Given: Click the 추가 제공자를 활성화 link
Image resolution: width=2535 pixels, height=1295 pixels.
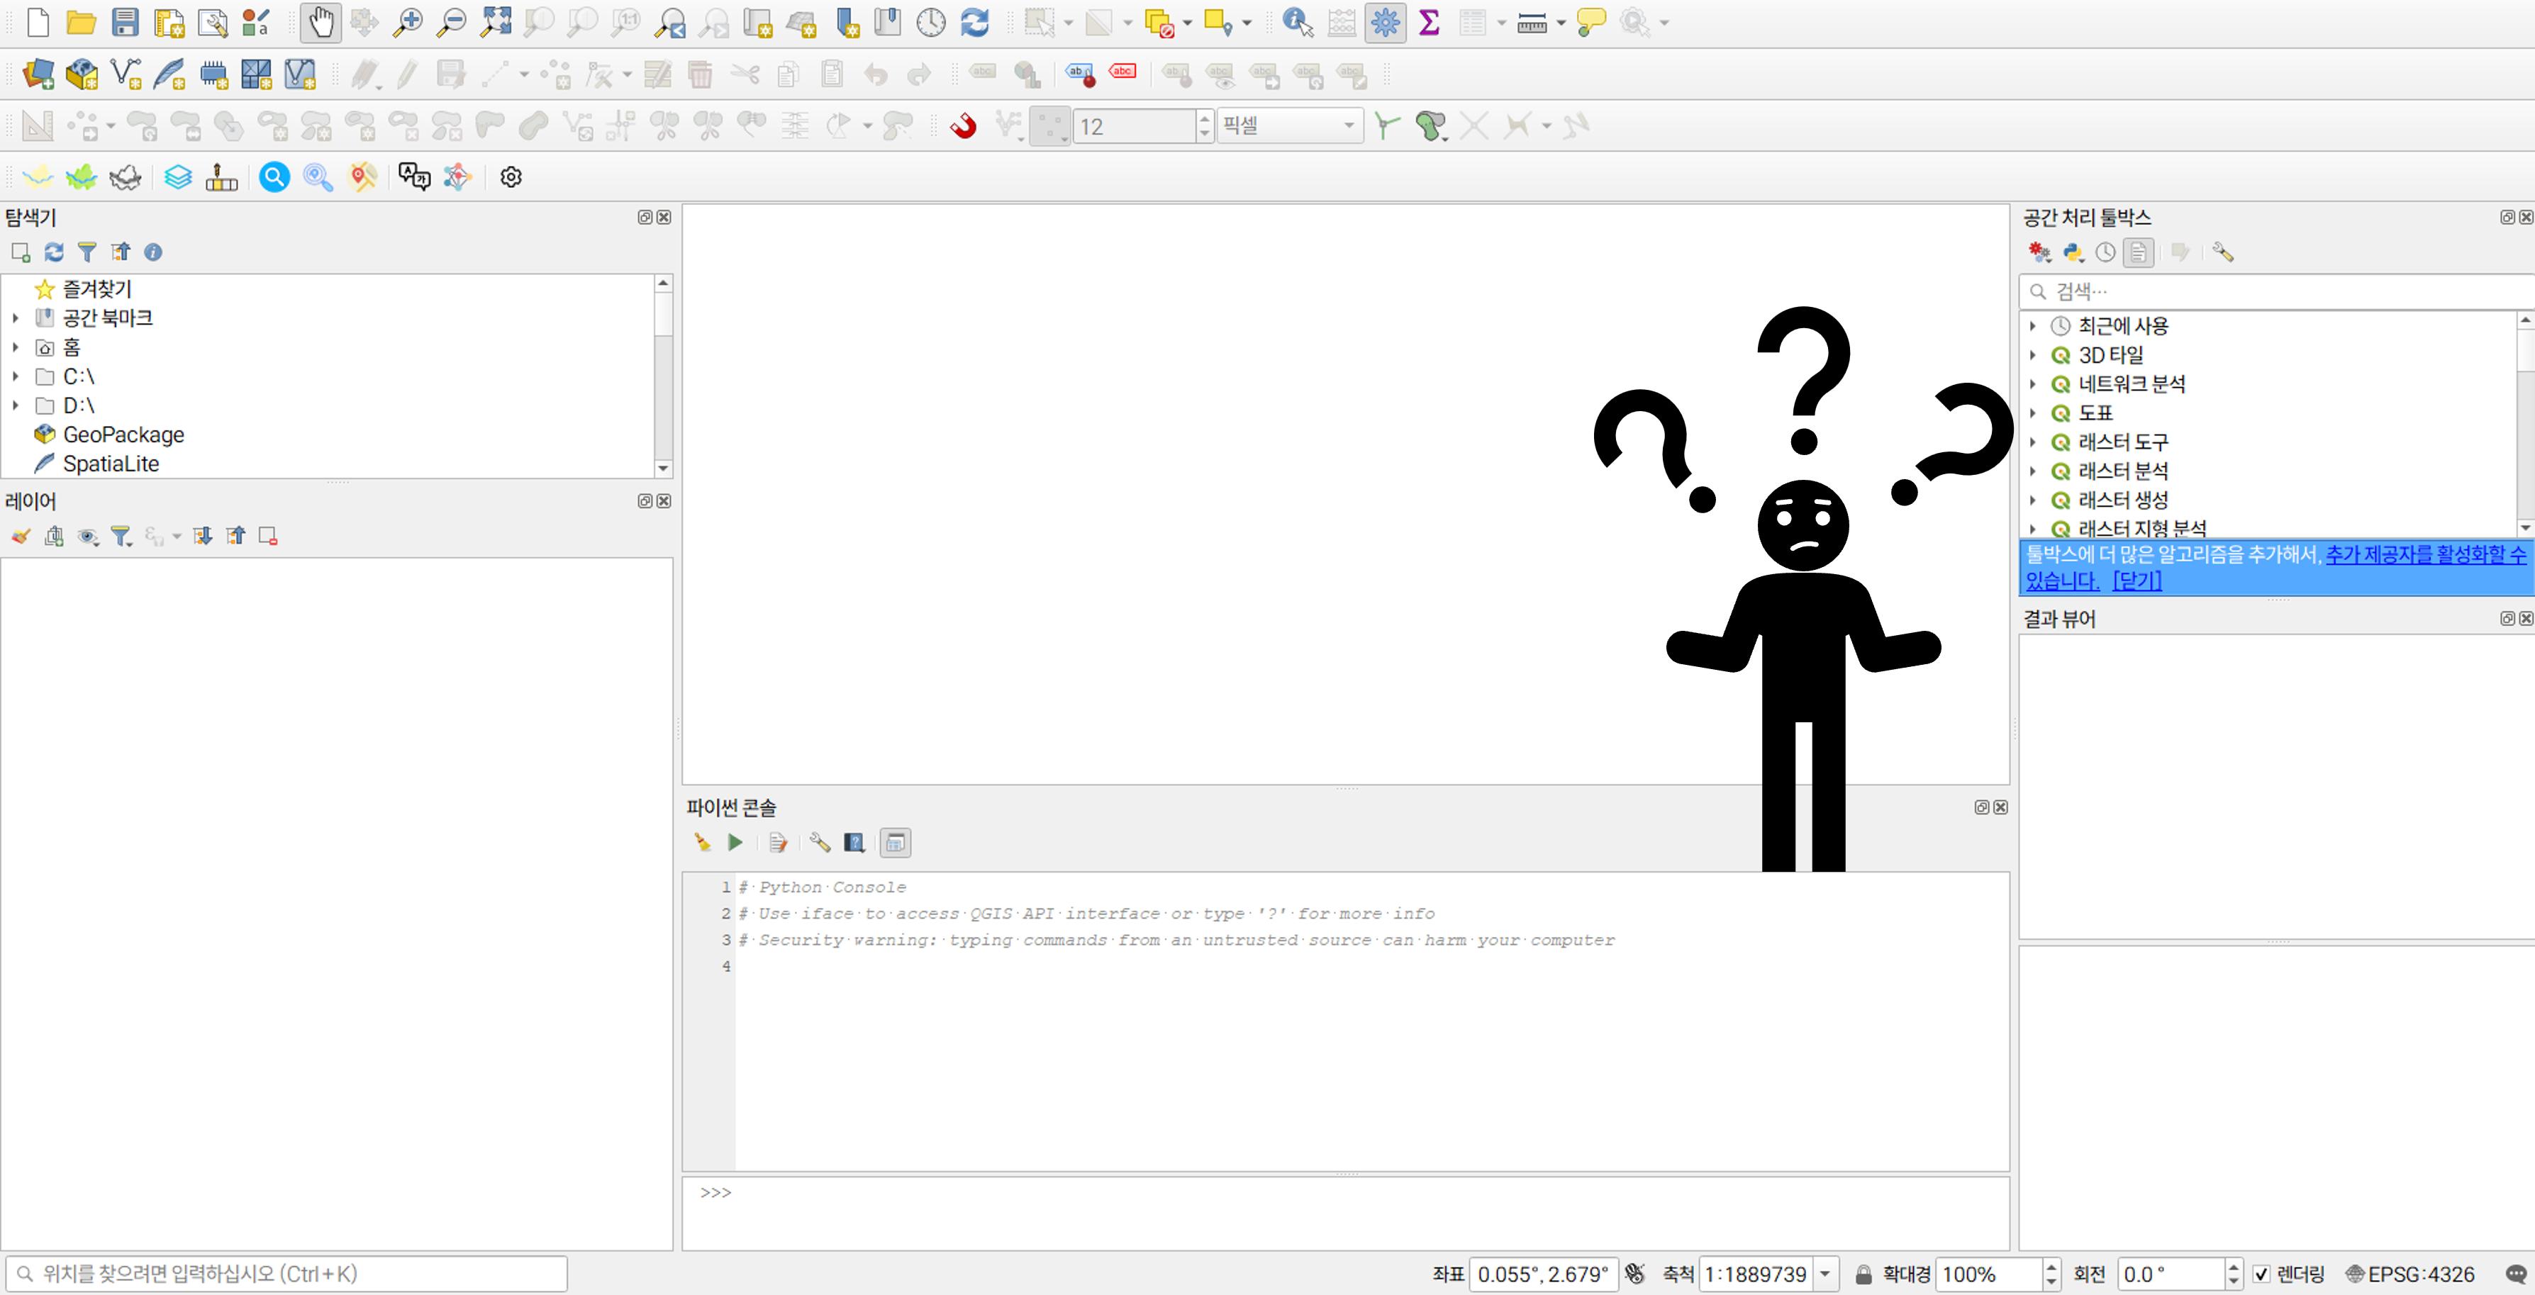Looking at the screenshot, I should click(2424, 555).
